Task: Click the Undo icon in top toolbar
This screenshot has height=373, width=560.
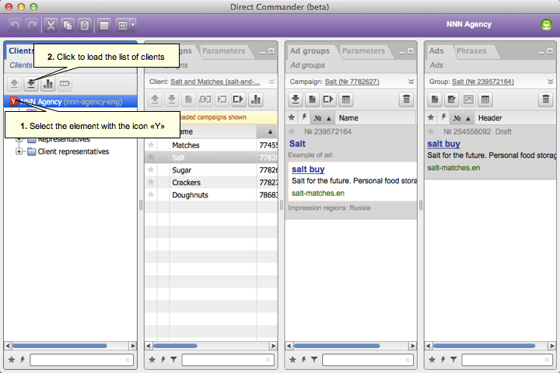Action: [15, 25]
